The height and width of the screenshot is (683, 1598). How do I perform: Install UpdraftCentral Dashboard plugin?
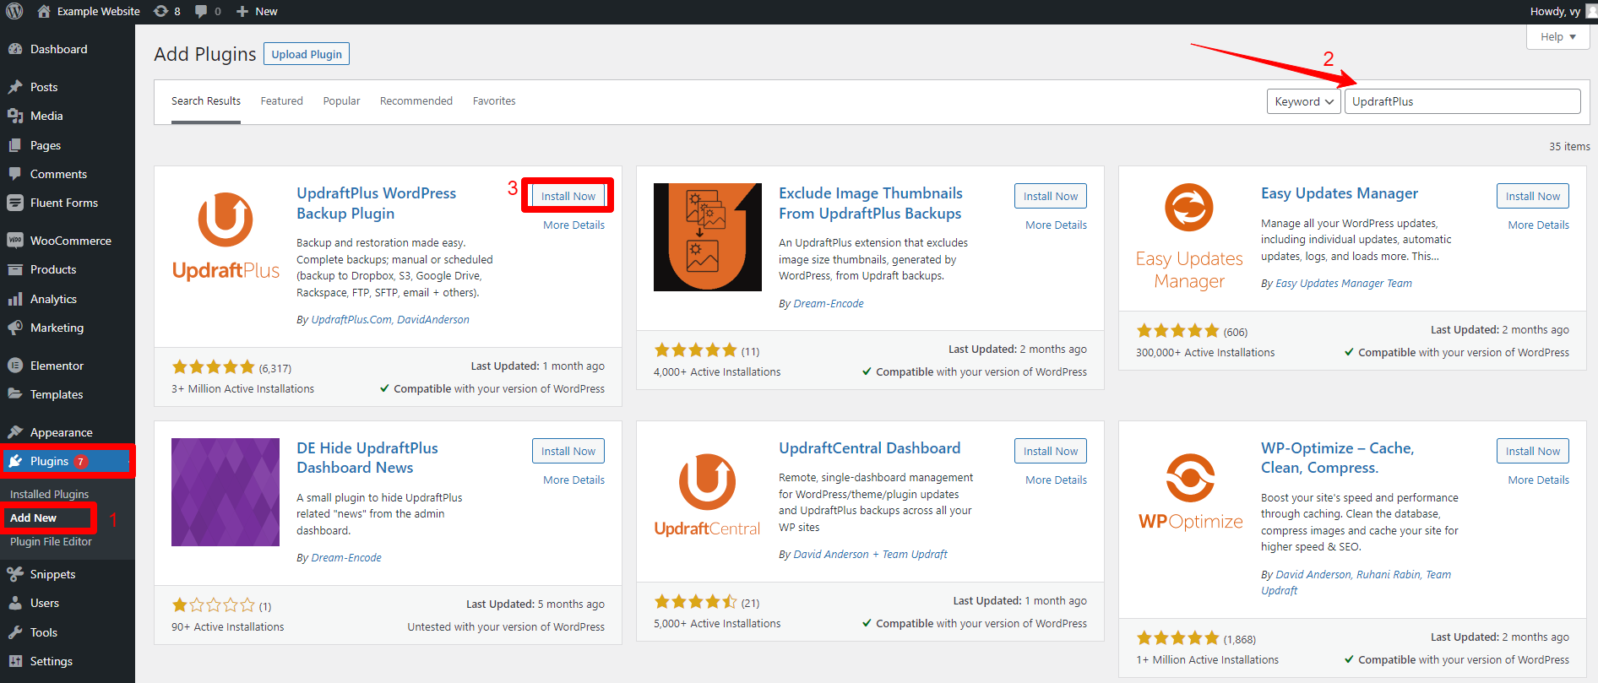pyautogui.click(x=1051, y=451)
